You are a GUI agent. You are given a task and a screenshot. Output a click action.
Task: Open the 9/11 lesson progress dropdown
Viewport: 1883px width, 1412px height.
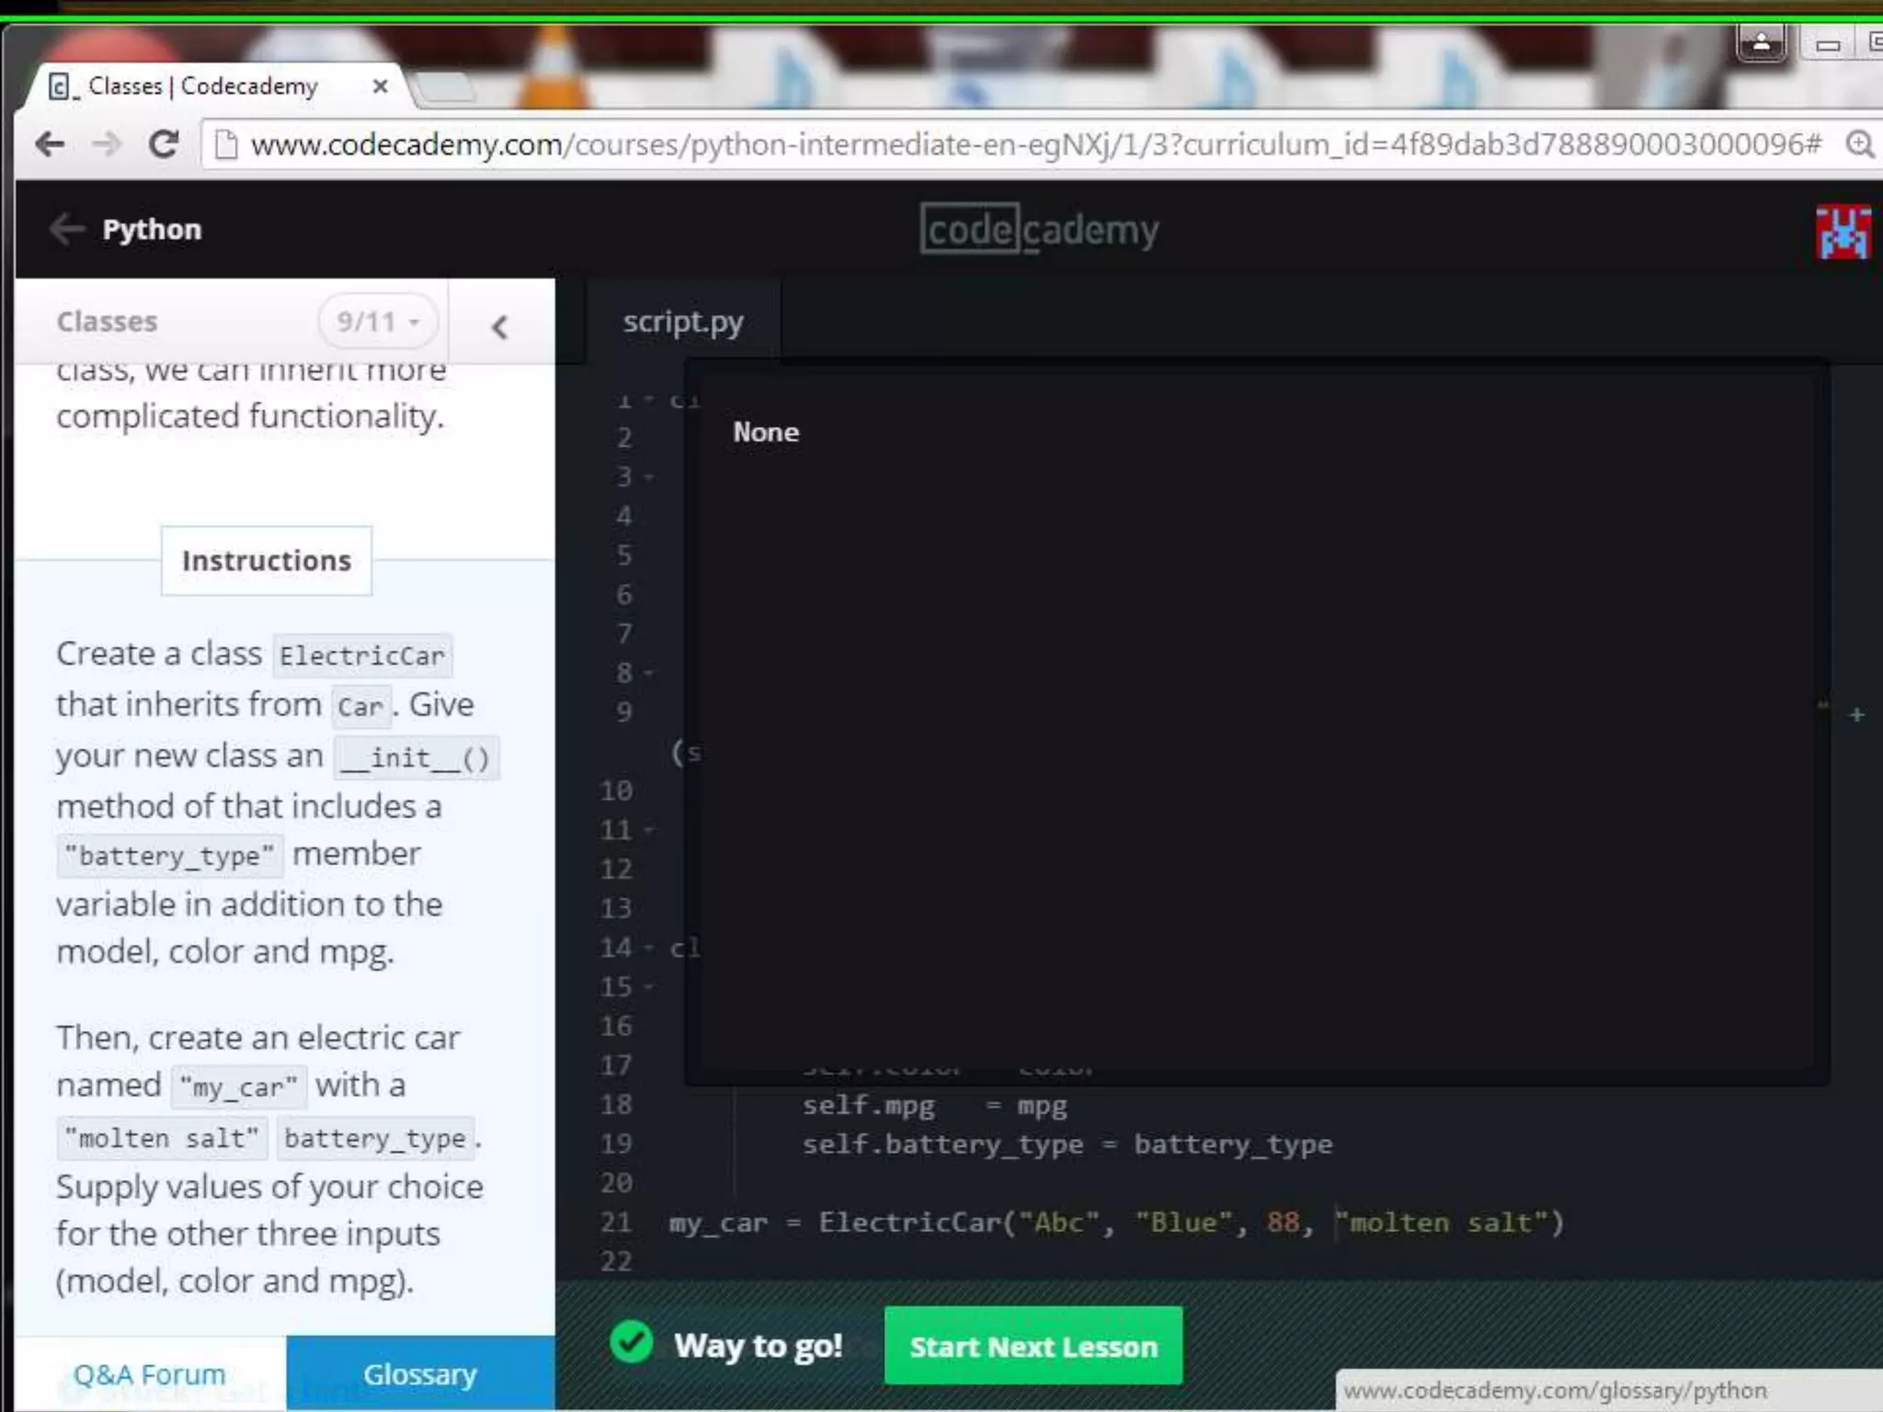point(378,322)
